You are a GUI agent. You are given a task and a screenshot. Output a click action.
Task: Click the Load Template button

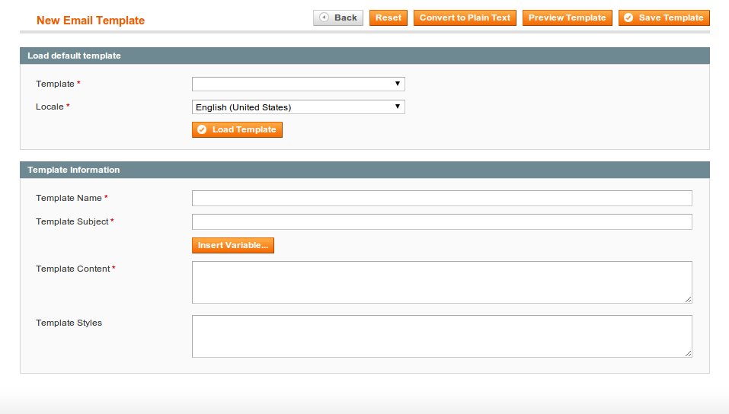tap(237, 129)
